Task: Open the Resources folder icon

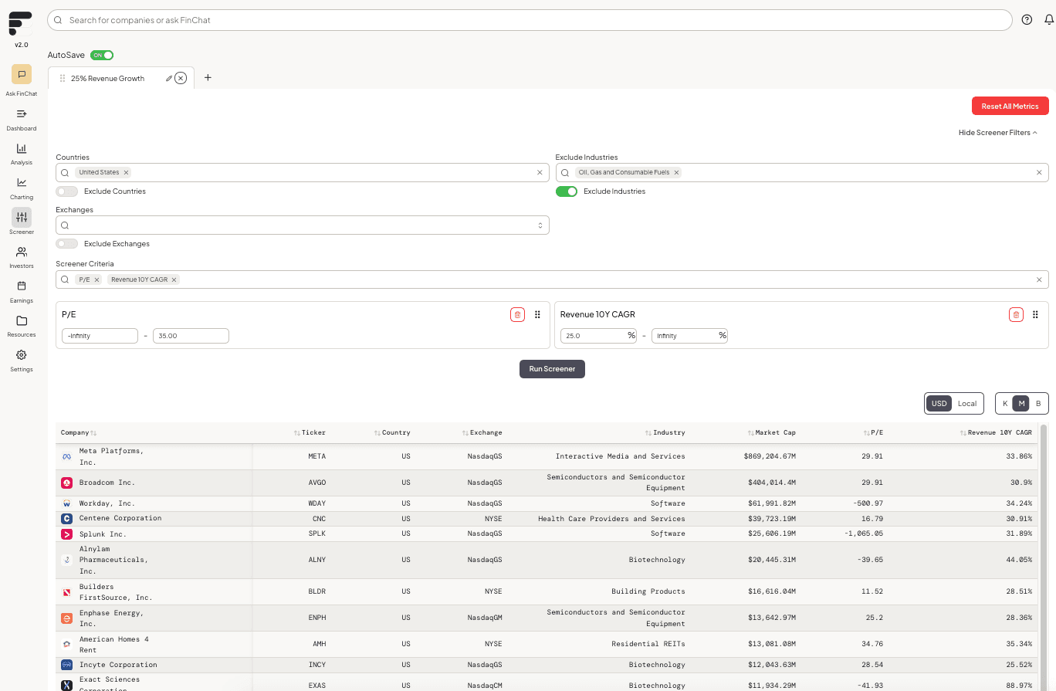Action: point(22,320)
